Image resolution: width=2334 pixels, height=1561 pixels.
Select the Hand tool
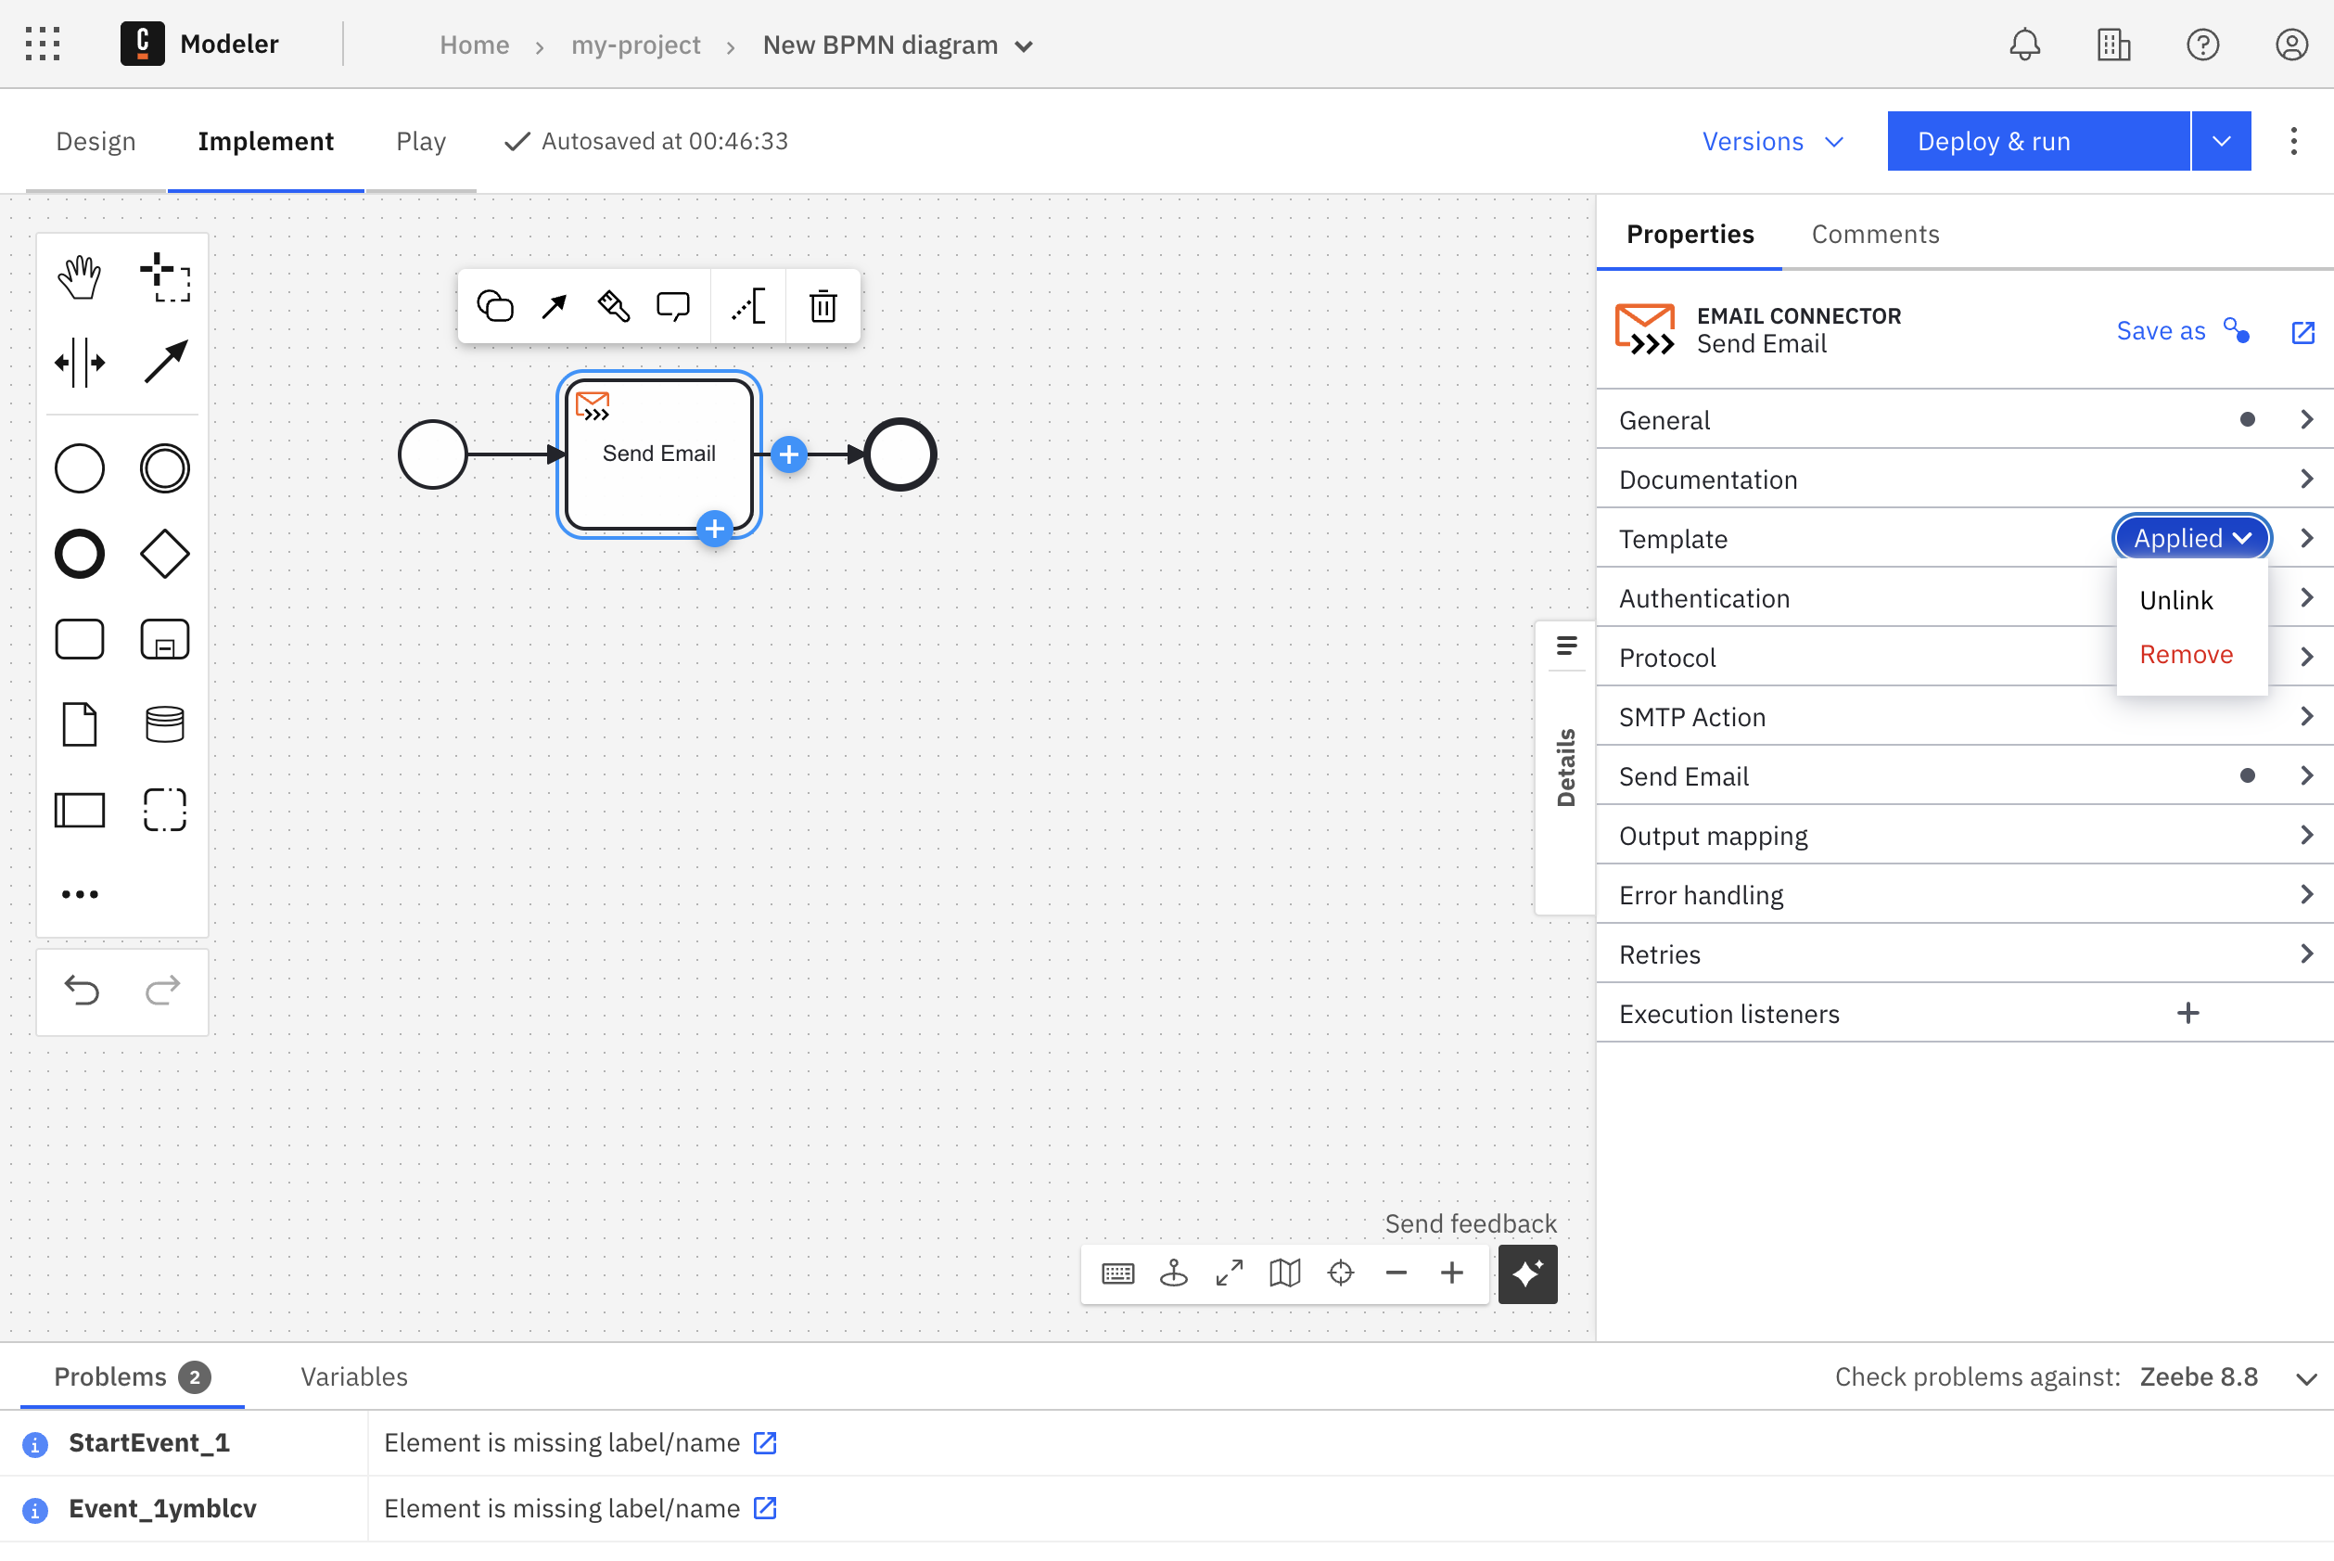[80, 276]
